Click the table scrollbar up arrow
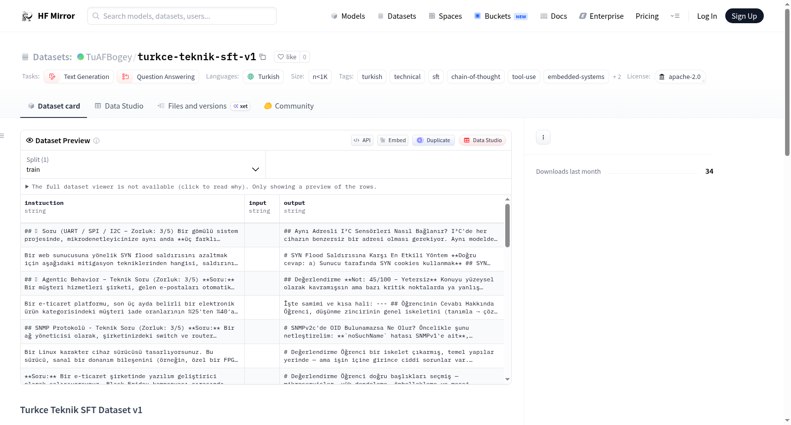The width and height of the screenshot is (791, 425). coord(507,199)
